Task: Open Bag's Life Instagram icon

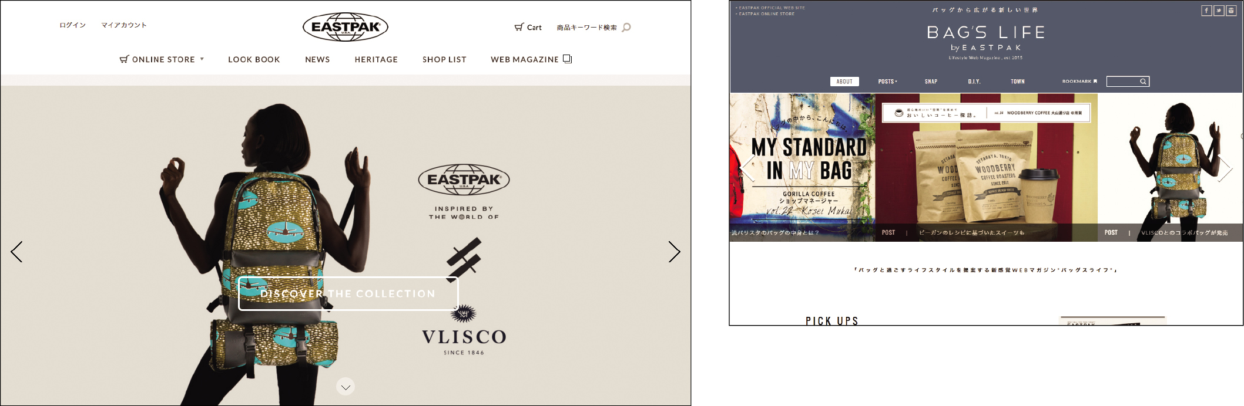Action: 1231,11
